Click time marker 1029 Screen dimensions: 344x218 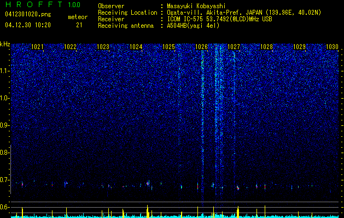300,47
